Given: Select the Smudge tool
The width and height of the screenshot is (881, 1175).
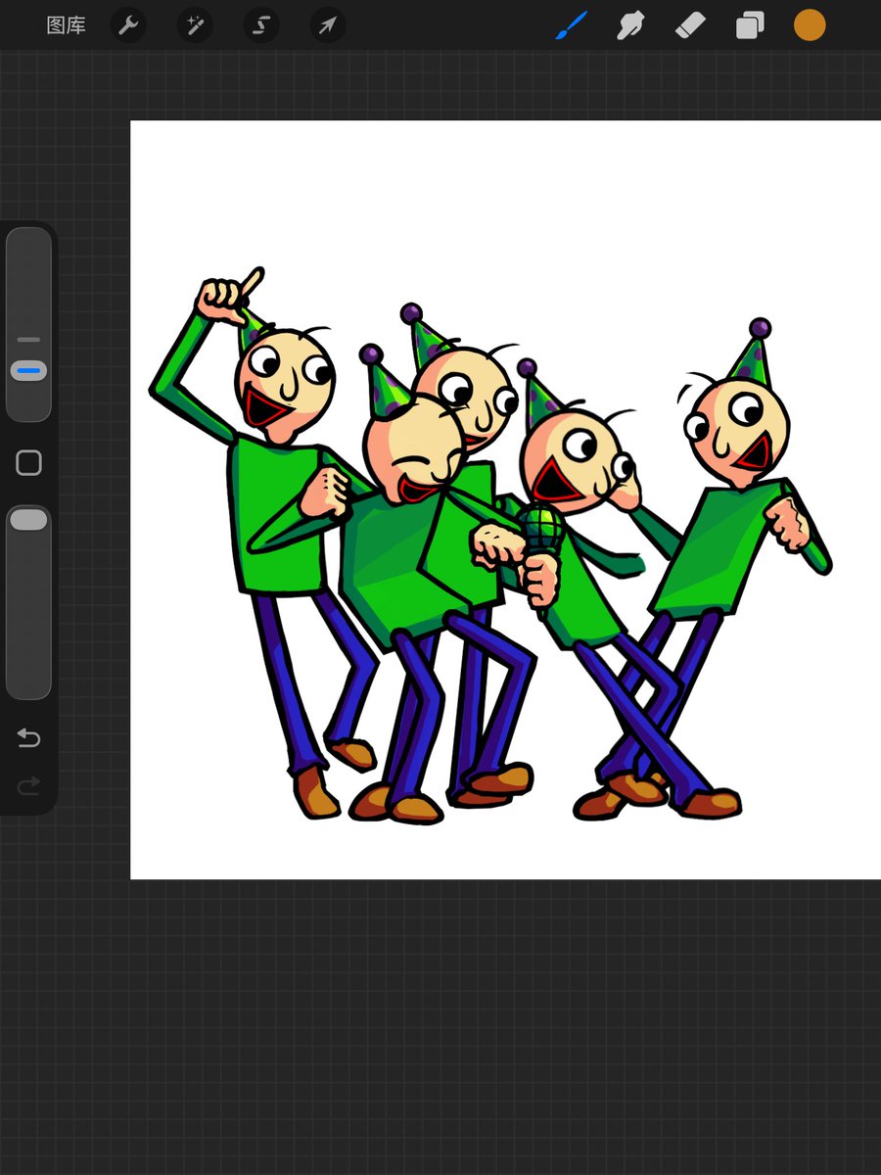Looking at the screenshot, I should pos(630,25).
